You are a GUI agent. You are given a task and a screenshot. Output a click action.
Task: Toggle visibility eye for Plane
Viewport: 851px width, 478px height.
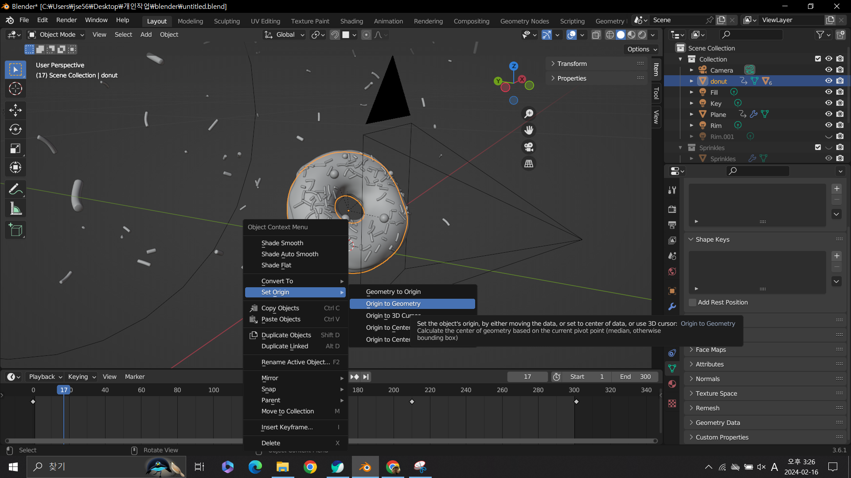(828, 114)
